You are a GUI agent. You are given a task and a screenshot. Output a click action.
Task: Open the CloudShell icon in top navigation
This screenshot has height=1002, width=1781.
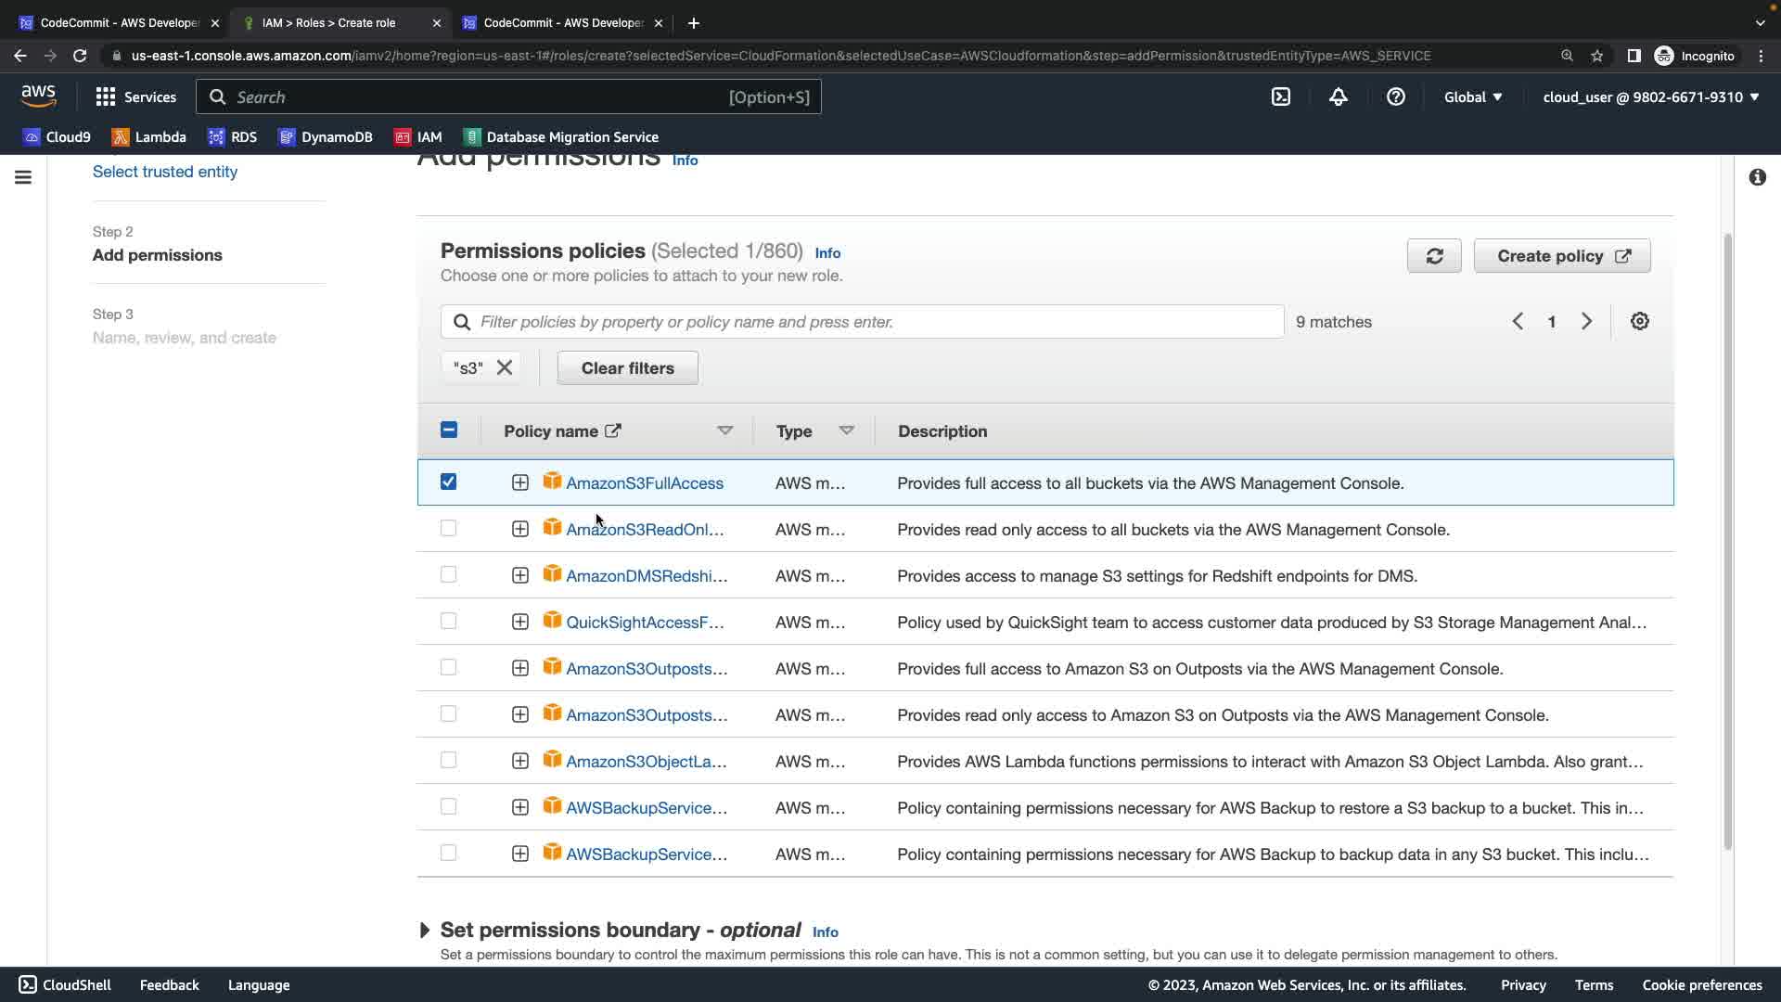(x=1281, y=96)
